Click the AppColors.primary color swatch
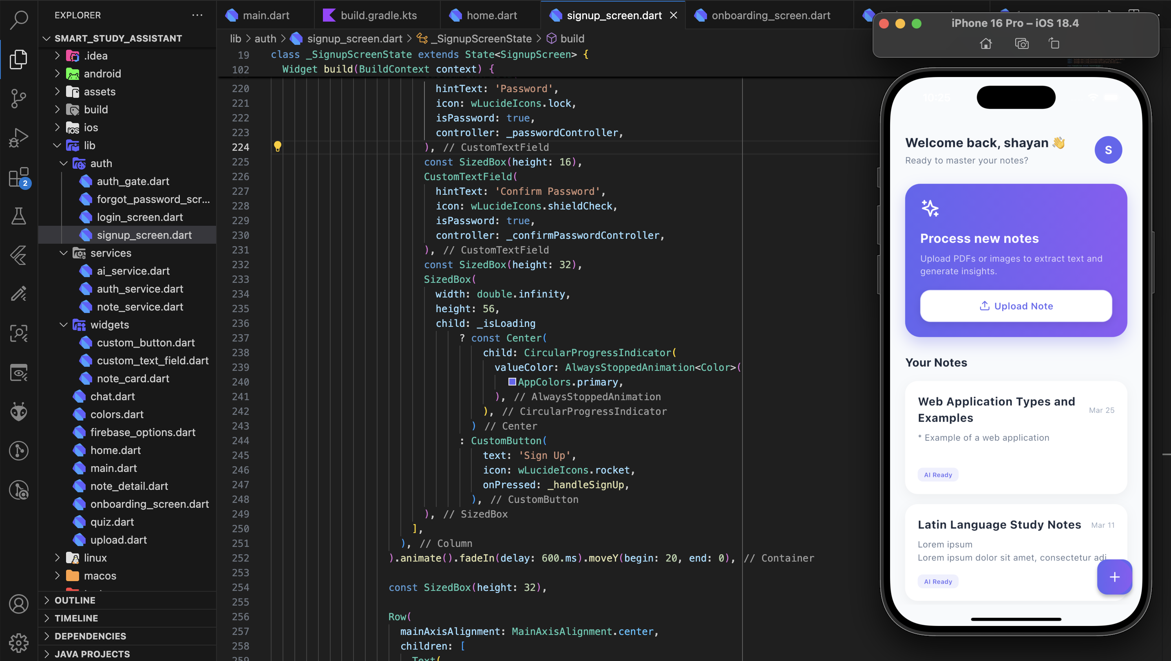The height and width of the screenshot is (661, 1171). 512,381
